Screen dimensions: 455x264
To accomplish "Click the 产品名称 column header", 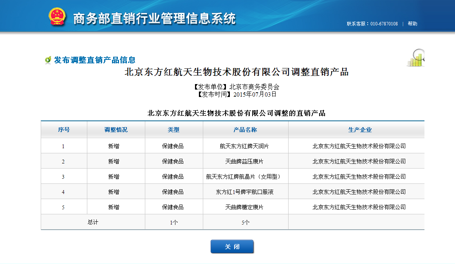I will (245, 130).
